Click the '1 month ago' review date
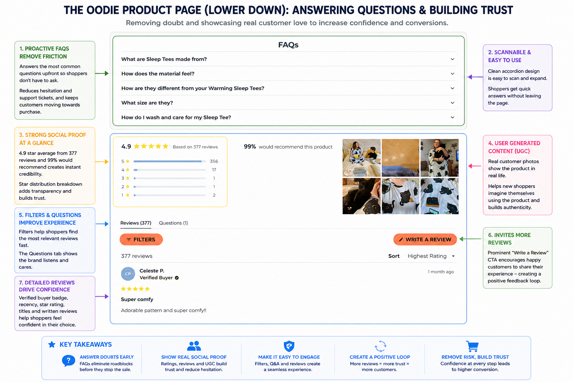 (441, 272)
